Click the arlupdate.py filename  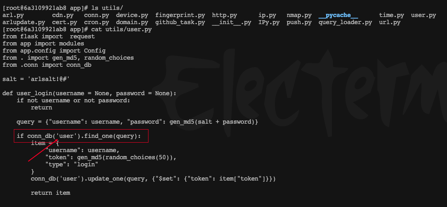[24, 22]
